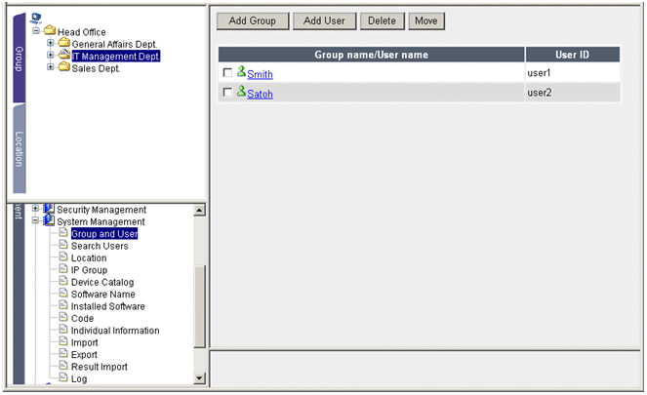
Task: Click the Delete button
Action: tap(383, 21)
